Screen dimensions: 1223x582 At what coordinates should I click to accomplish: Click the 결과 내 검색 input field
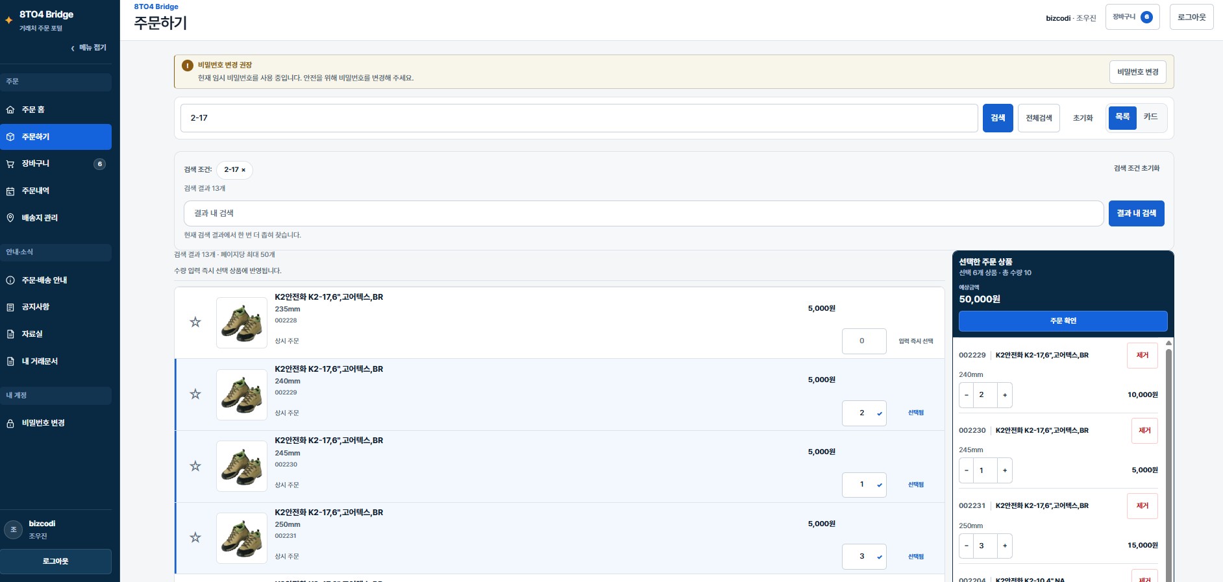tap(644, 213)
